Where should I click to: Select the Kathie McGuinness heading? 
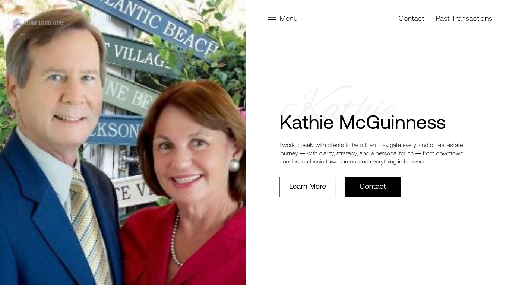coord(363,123)
